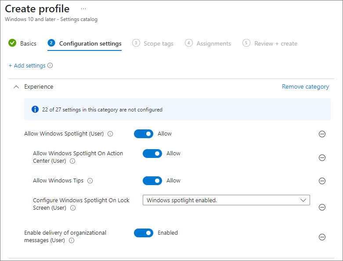Show info for Spotlight On Action Center

(x=72, y=161)
